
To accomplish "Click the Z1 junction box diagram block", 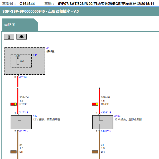I will click(25, 61).
